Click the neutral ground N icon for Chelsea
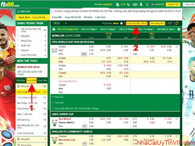 (x=55, y=143)
